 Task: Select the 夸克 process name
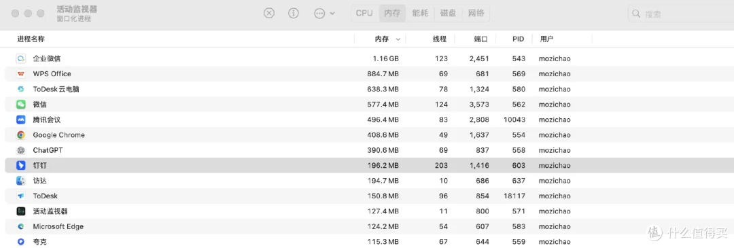40,241
